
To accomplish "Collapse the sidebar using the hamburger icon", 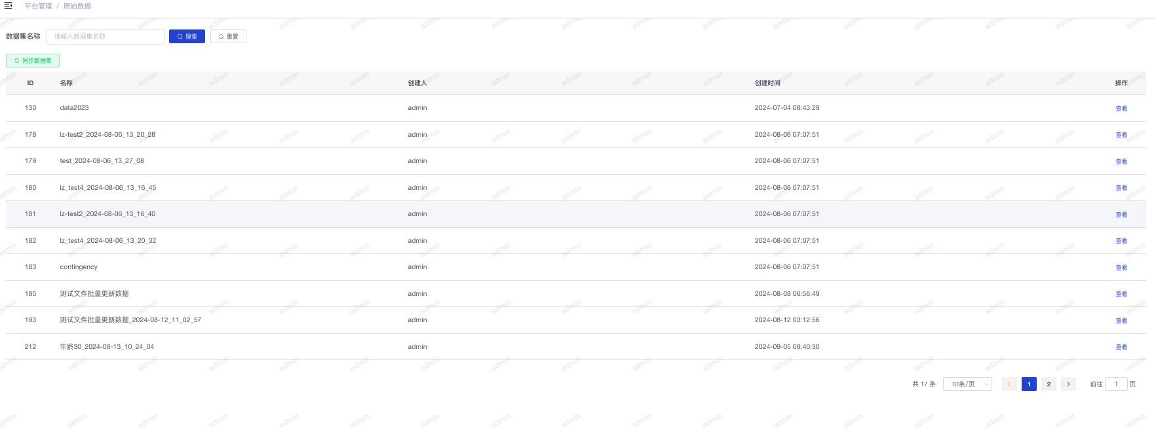I will (8, 6).
